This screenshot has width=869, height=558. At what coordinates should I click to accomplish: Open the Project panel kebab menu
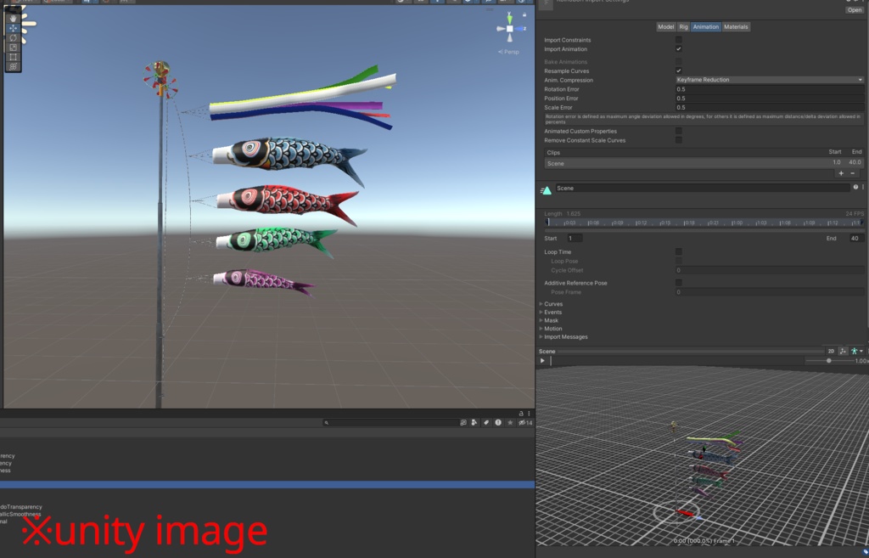coord(529,414)
